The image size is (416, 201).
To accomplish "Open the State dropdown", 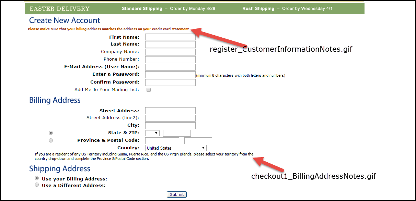I will coord(152,133).
